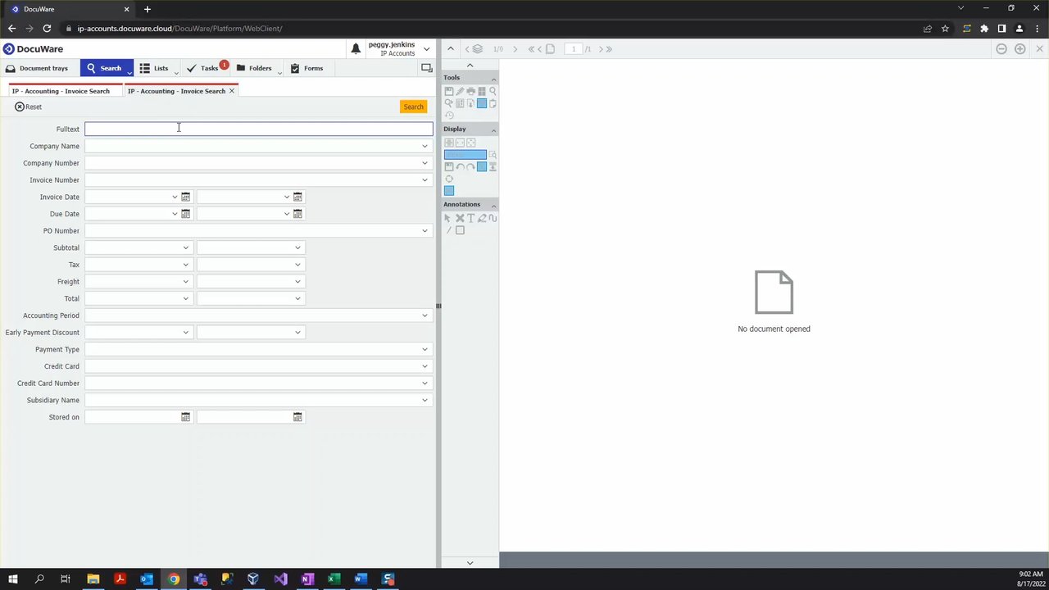The width and height of the screenshot is (1049, 590).
Task: Reset the search form
Action: 28,107
